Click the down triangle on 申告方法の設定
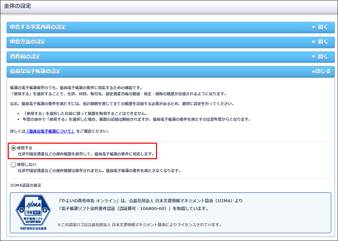 pyautogui.click(x=313, y=42)
